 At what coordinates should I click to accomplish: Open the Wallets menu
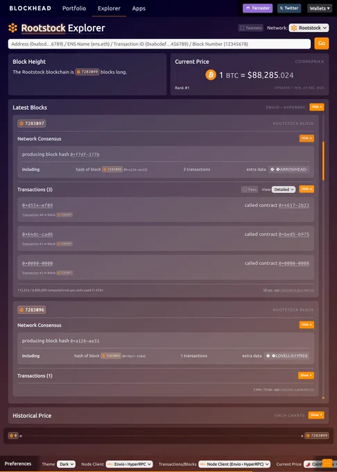[319, 8]
